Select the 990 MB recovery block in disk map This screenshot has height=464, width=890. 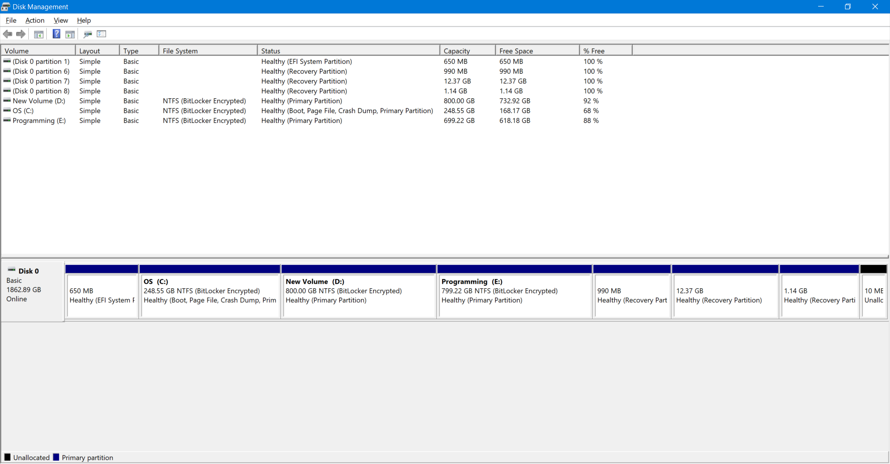point(632,292)
